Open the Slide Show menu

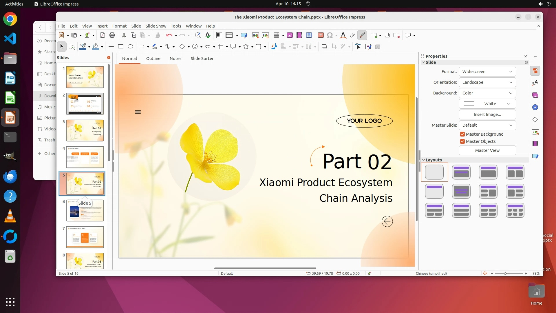click(x=156, y=26)
